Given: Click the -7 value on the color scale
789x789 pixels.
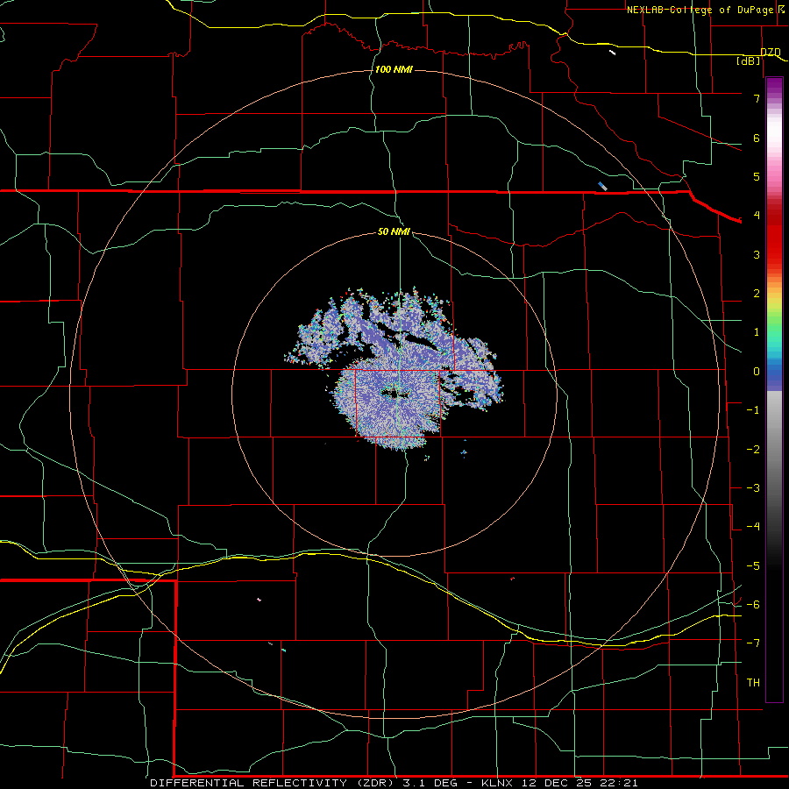Looking at the screenshot, I should pyautogui.click(x=753, y=643).
